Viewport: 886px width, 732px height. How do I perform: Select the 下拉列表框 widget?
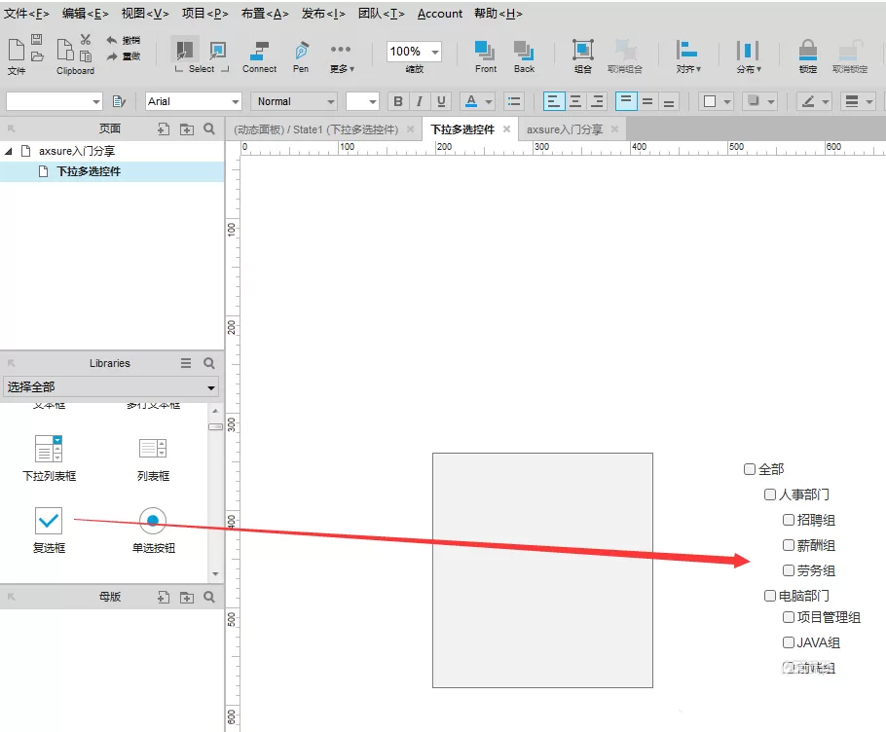49,458
